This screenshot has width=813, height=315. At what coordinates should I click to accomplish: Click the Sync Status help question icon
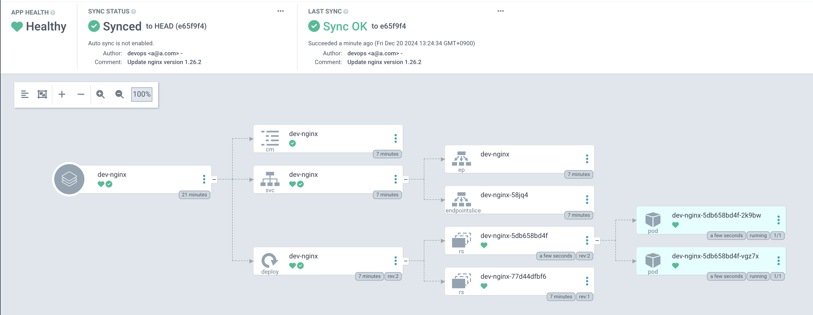[x=134, y=12]
